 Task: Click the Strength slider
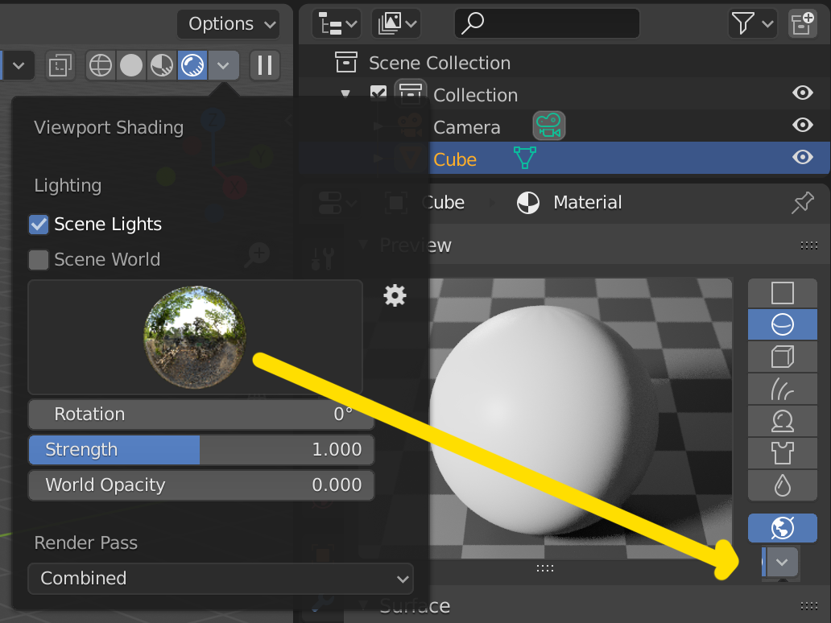tap(201, 450)
